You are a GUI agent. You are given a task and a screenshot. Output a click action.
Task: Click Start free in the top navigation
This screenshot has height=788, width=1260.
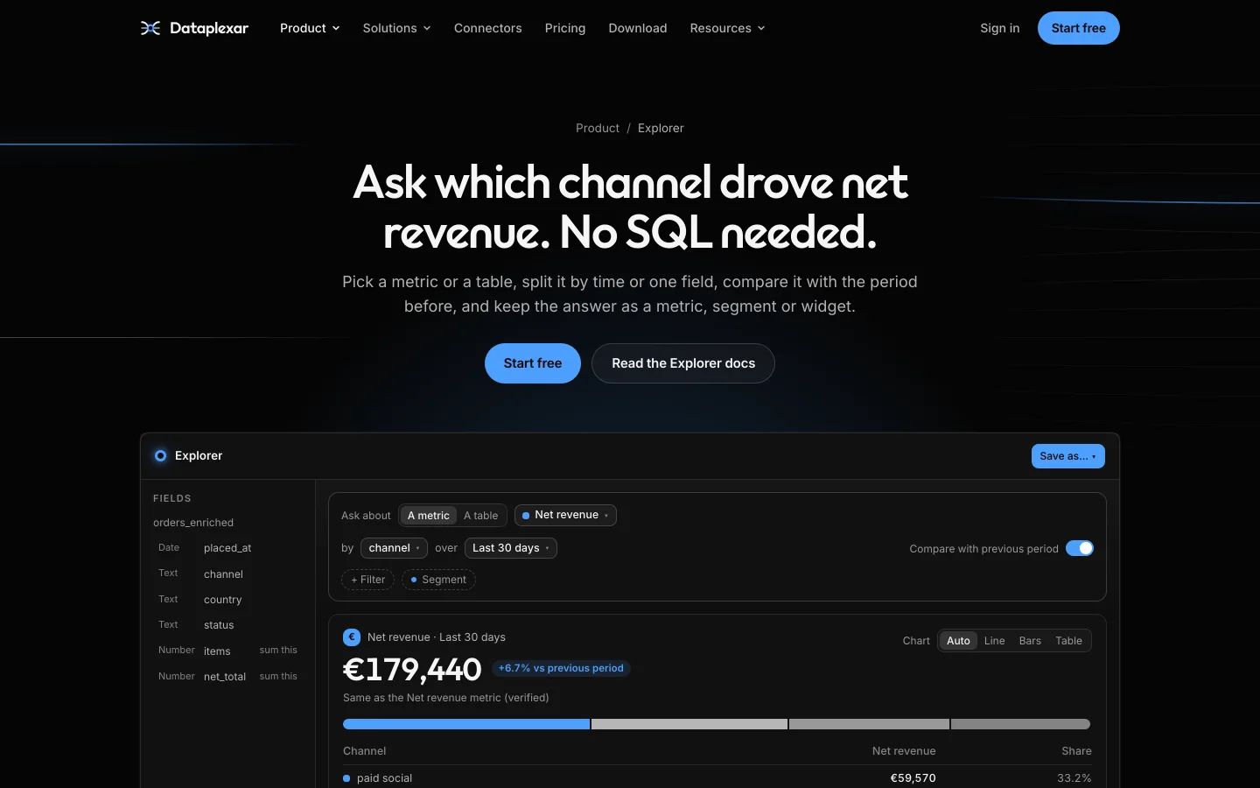click(1079, 28)
